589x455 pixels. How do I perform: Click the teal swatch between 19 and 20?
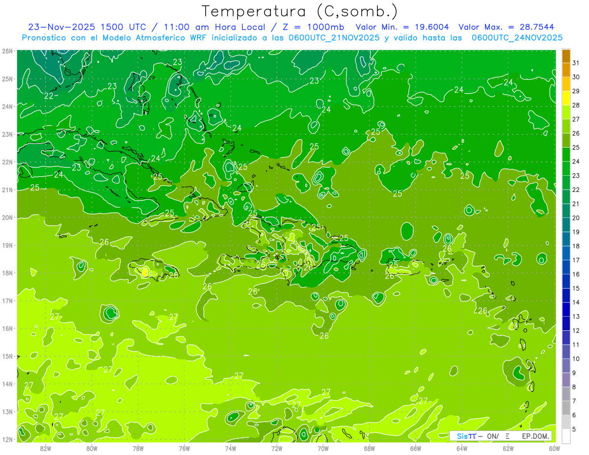point(566,225)
